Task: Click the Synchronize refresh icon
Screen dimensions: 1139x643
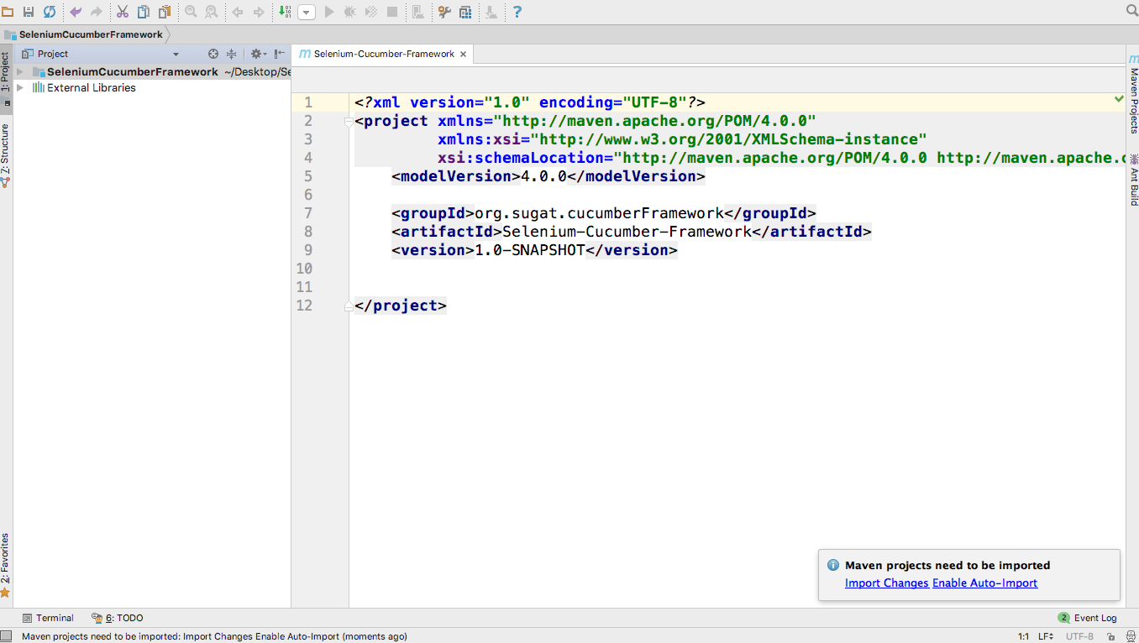Action: tap(50, 12)
